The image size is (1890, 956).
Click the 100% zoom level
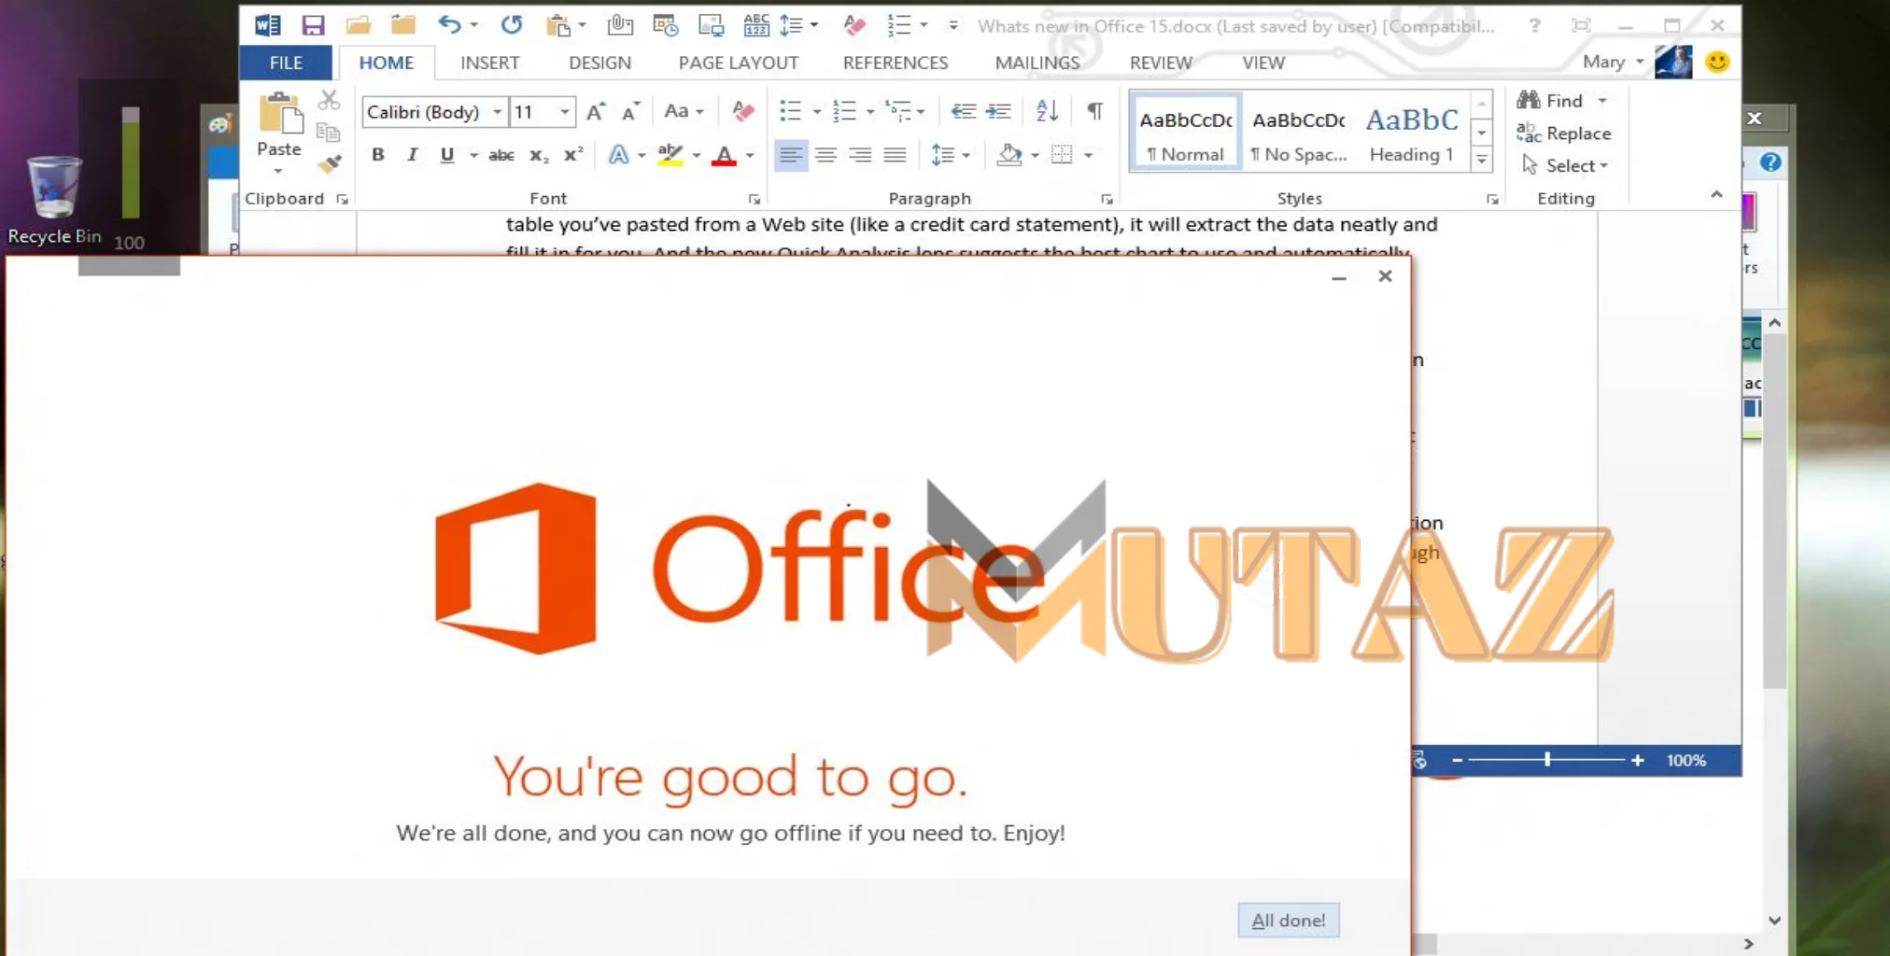coord(1685,760)
